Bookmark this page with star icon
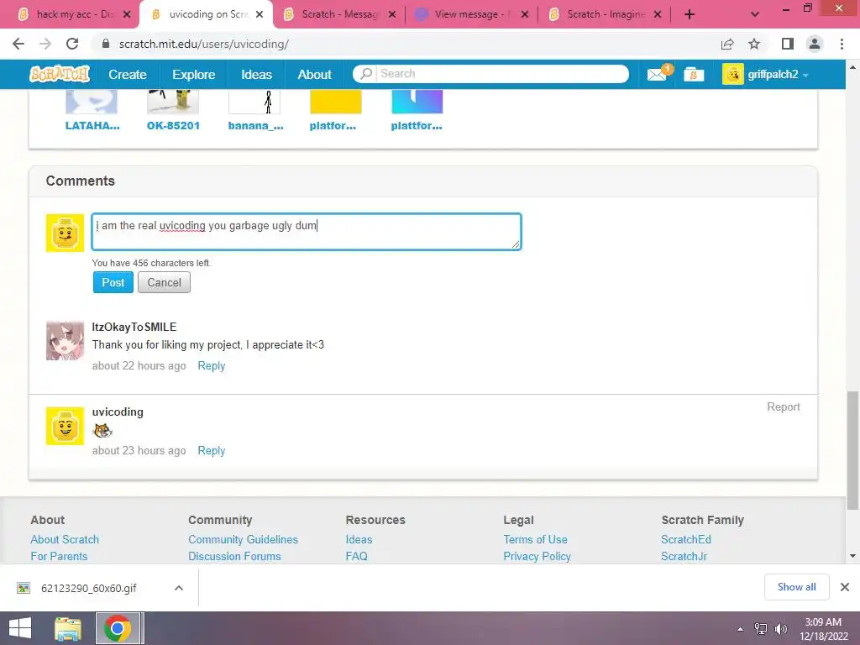The image size is (860, 645). (x=754, y=44)
